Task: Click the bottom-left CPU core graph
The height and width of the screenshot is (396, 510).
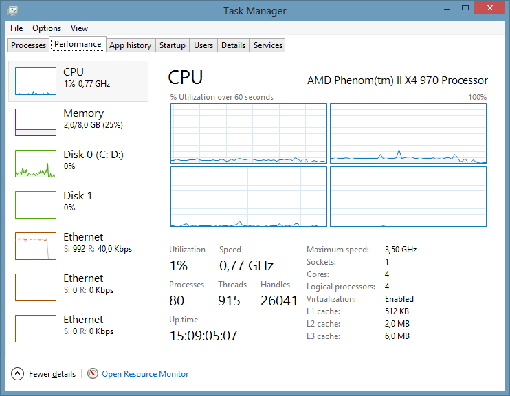Action: 249,197
